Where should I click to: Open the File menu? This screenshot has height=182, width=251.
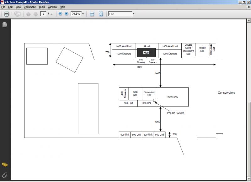[3, 7]
